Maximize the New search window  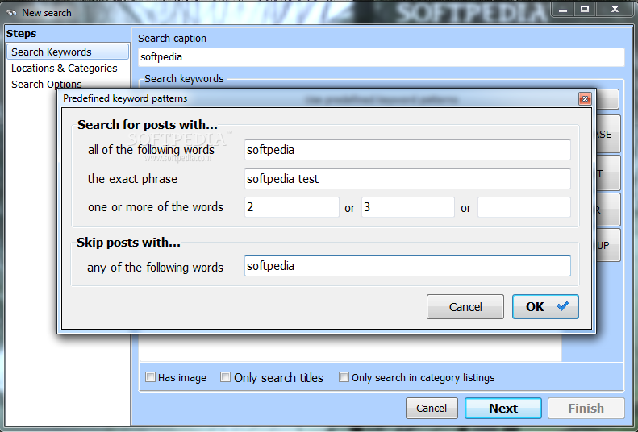point(585,10)
